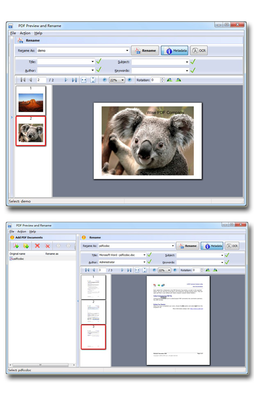The image size is (254, 406).
Task: Expand Author dropdown showing Administrator
Action: (144, 262)
